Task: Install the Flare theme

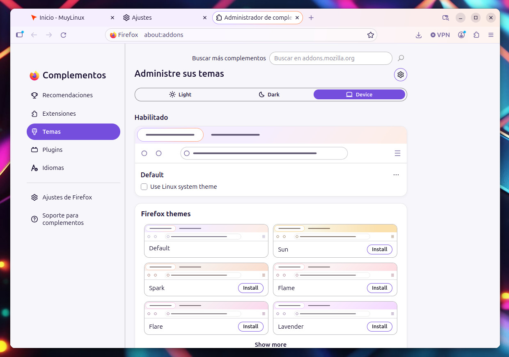Action: pos(251,327)
